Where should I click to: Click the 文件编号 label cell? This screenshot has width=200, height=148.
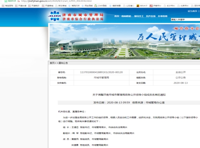(x=62, y=83)
